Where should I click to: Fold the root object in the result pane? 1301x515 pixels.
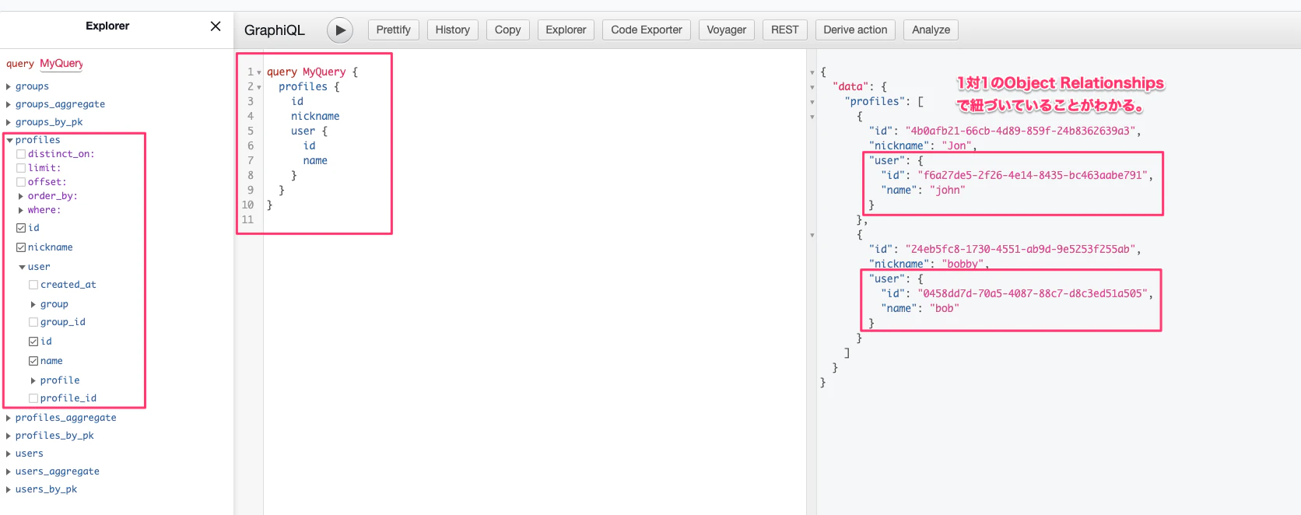[812, 72]
